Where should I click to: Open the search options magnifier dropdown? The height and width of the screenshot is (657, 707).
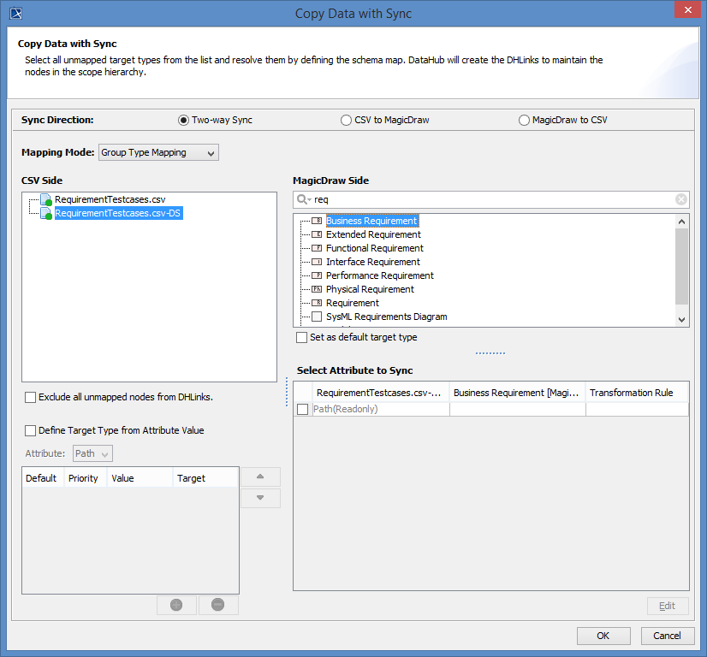303,199
